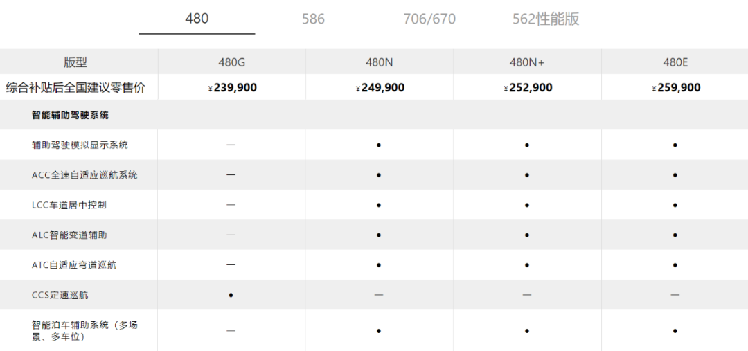Select the 562性能版 tab
The height and width of the screenshot is (351, 748).
546,19
